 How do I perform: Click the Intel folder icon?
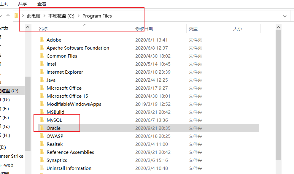[x=42, y=64]
